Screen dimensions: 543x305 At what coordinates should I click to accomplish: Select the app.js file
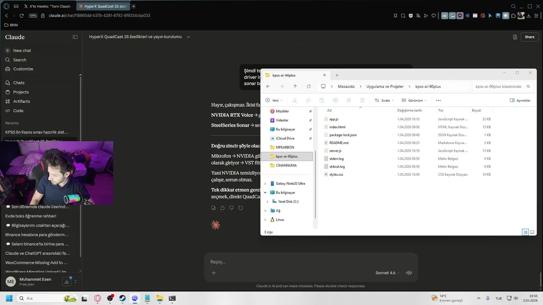click(333, 119)
